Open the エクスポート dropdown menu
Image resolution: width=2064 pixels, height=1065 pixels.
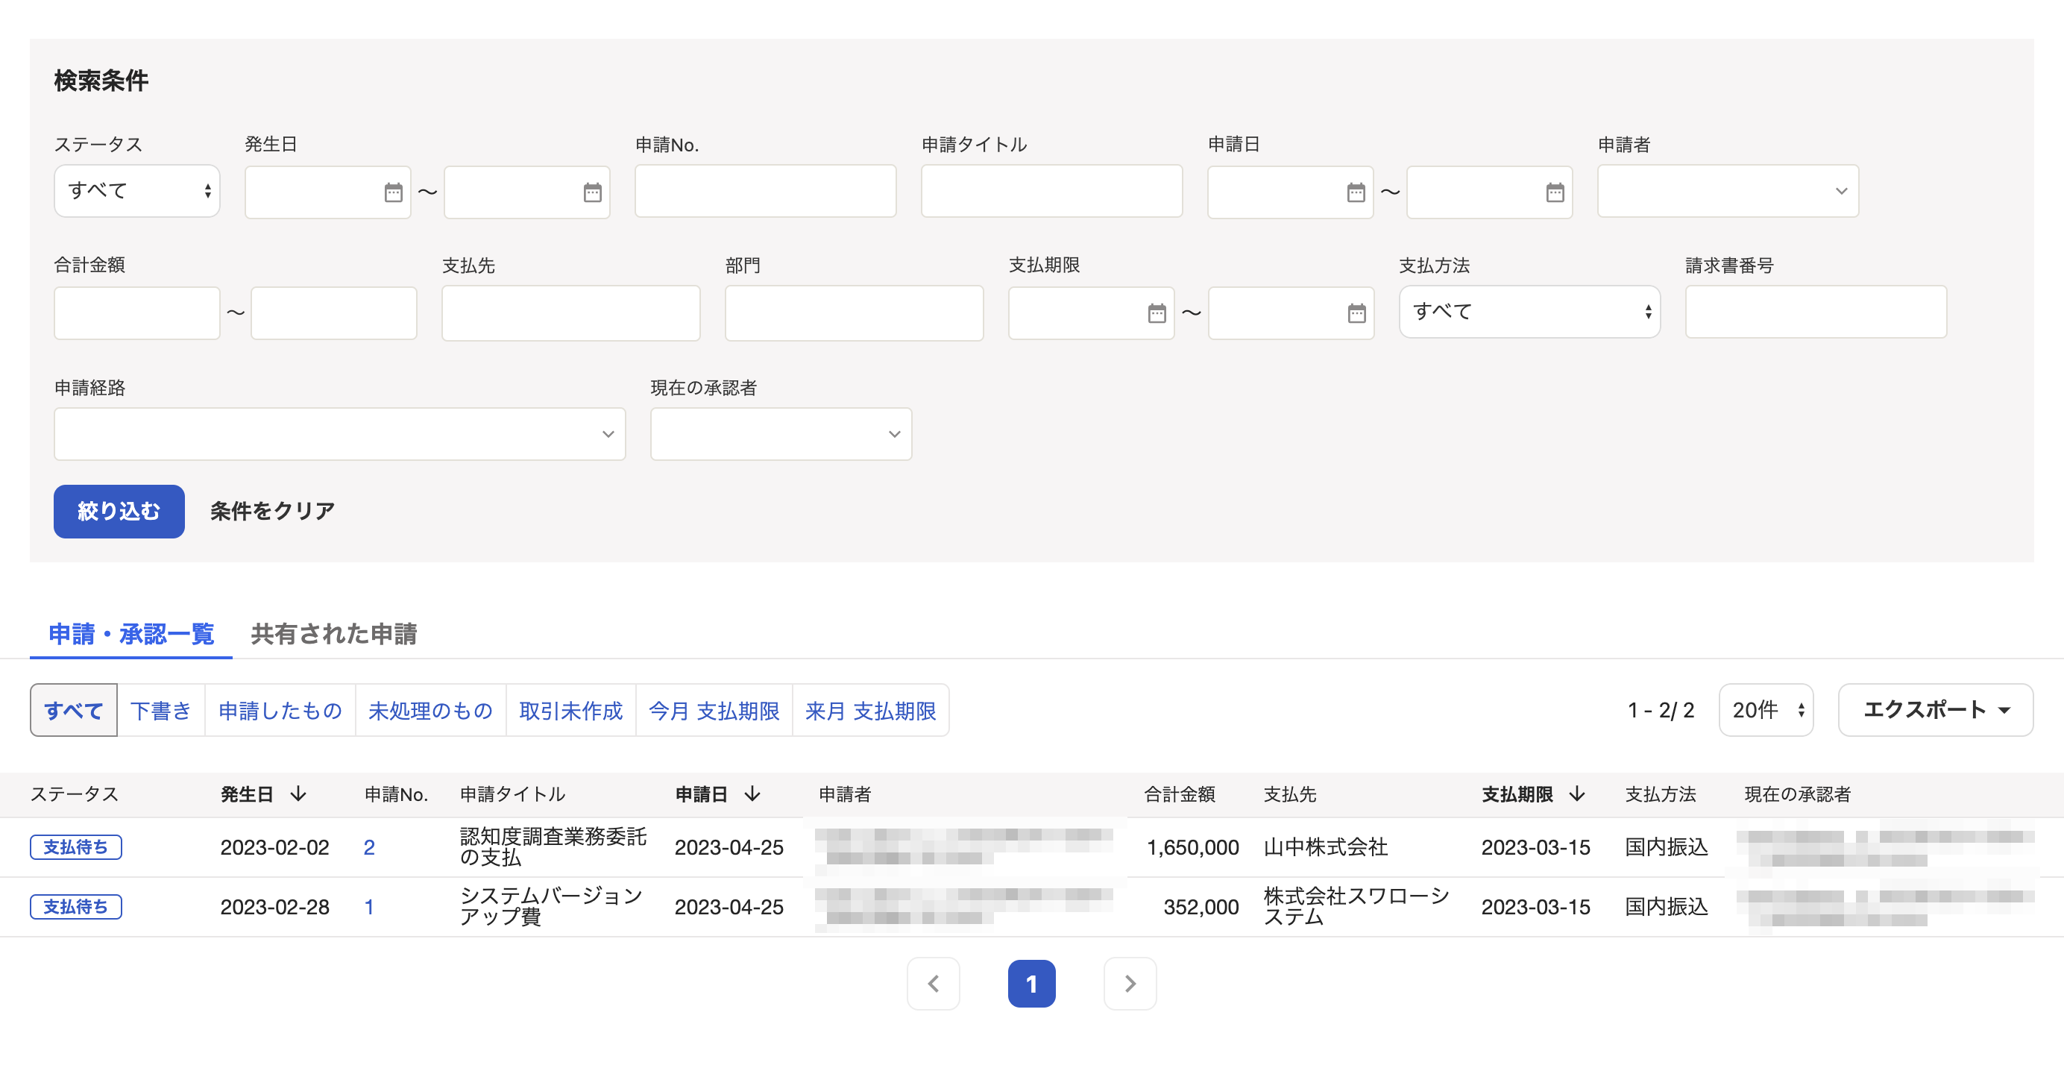point(1935,710)
